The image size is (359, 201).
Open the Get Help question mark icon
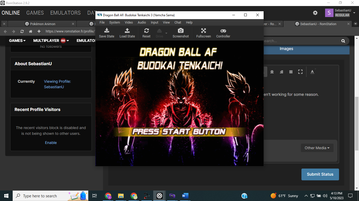click(244, 196)
